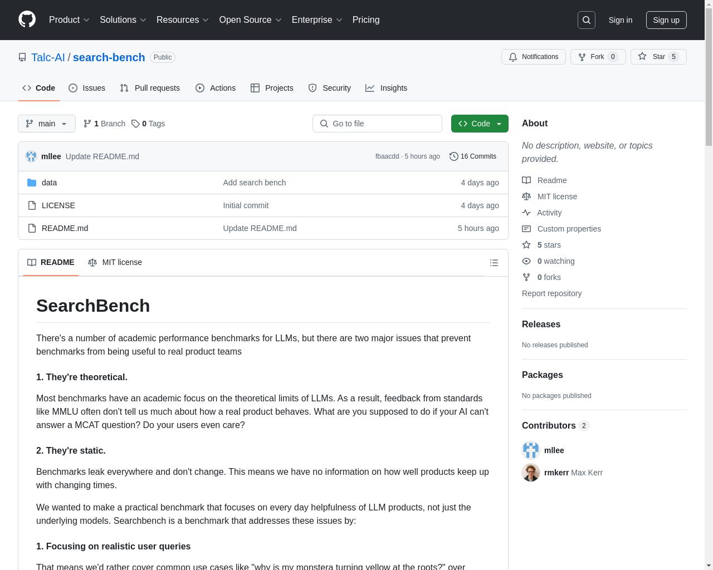Switch to the Security tab
Viewport: 713px width, 570px height.
330,88
